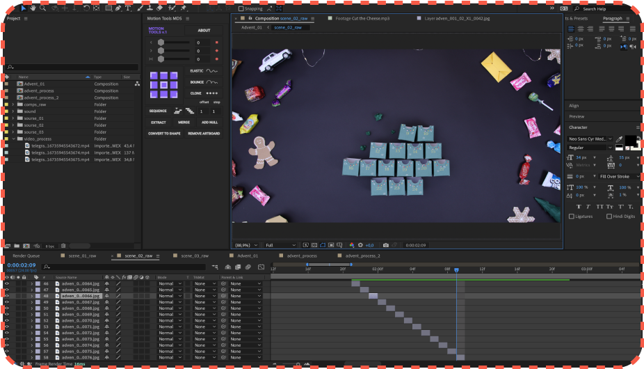The image size is (644, 369).
Task: Open the Regular font style dropdown
Action: pos(590,148)
